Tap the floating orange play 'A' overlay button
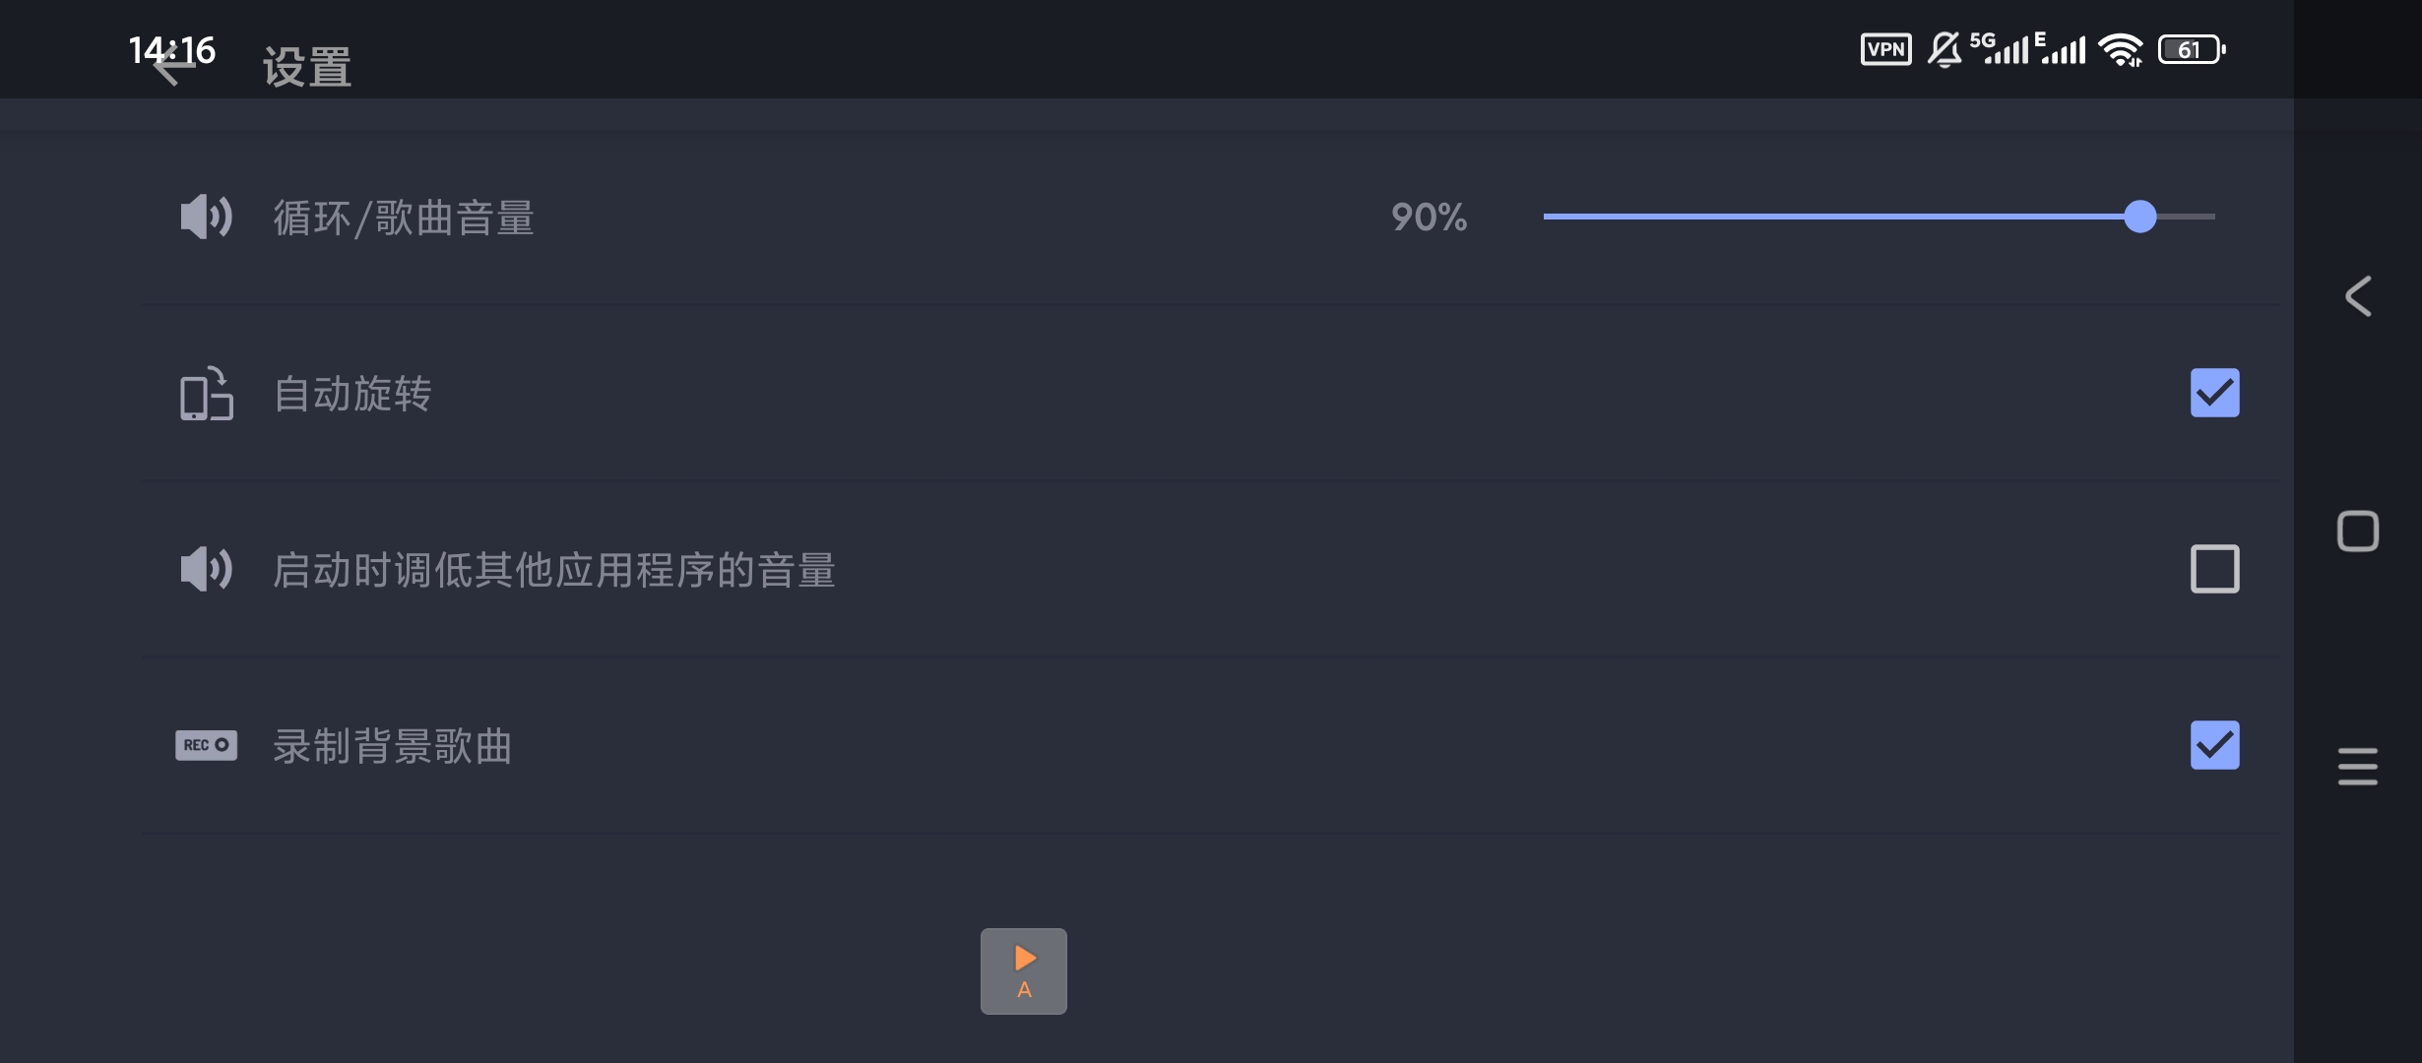 click(1023, 970)
